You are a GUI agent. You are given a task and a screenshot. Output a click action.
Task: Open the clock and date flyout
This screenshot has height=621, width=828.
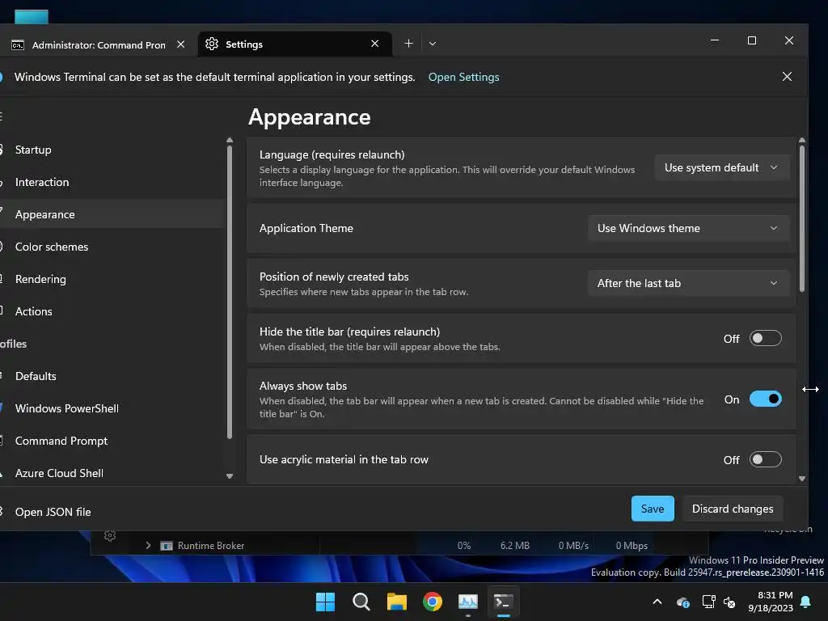pyautogui.click(x=771, y=602)
